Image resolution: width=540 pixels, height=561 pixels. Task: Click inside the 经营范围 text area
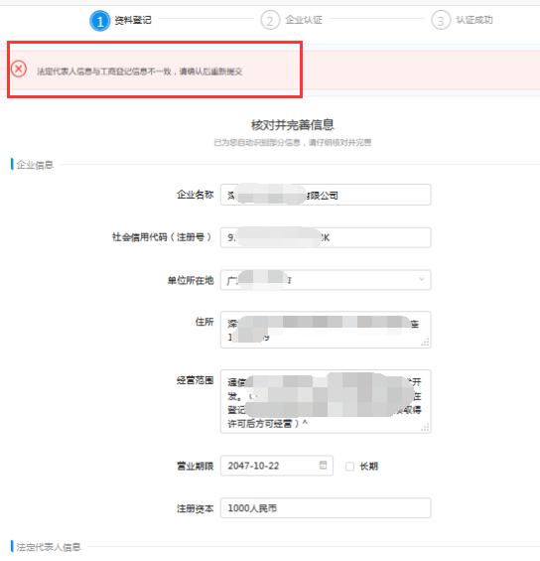pyautogui.click(x=326, y=401)
